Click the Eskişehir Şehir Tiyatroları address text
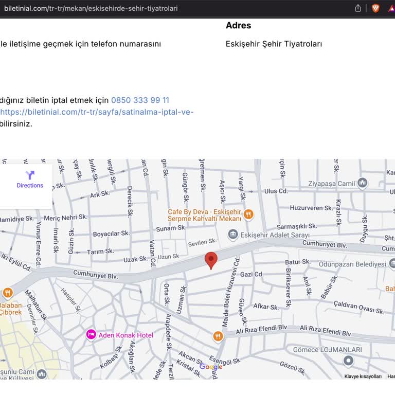Screen dimensions: 395x395 tap(274, 44)
